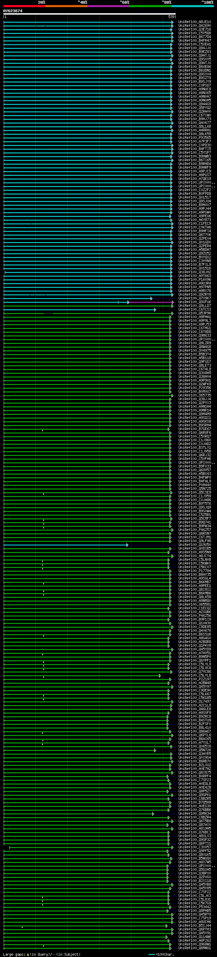The width and height of the screenshot is (217, 957).
Task: Select hit label UniRef100_B9EZ83
Action: (x=195, y=52)
